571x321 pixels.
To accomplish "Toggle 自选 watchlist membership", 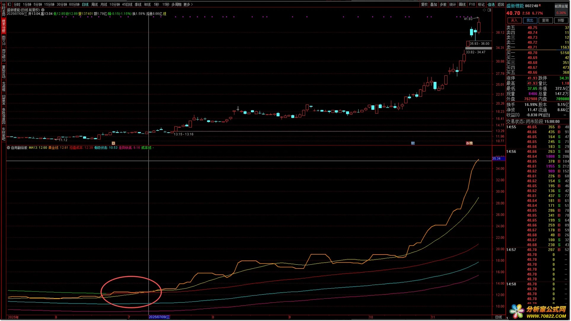I will [491, 4].
